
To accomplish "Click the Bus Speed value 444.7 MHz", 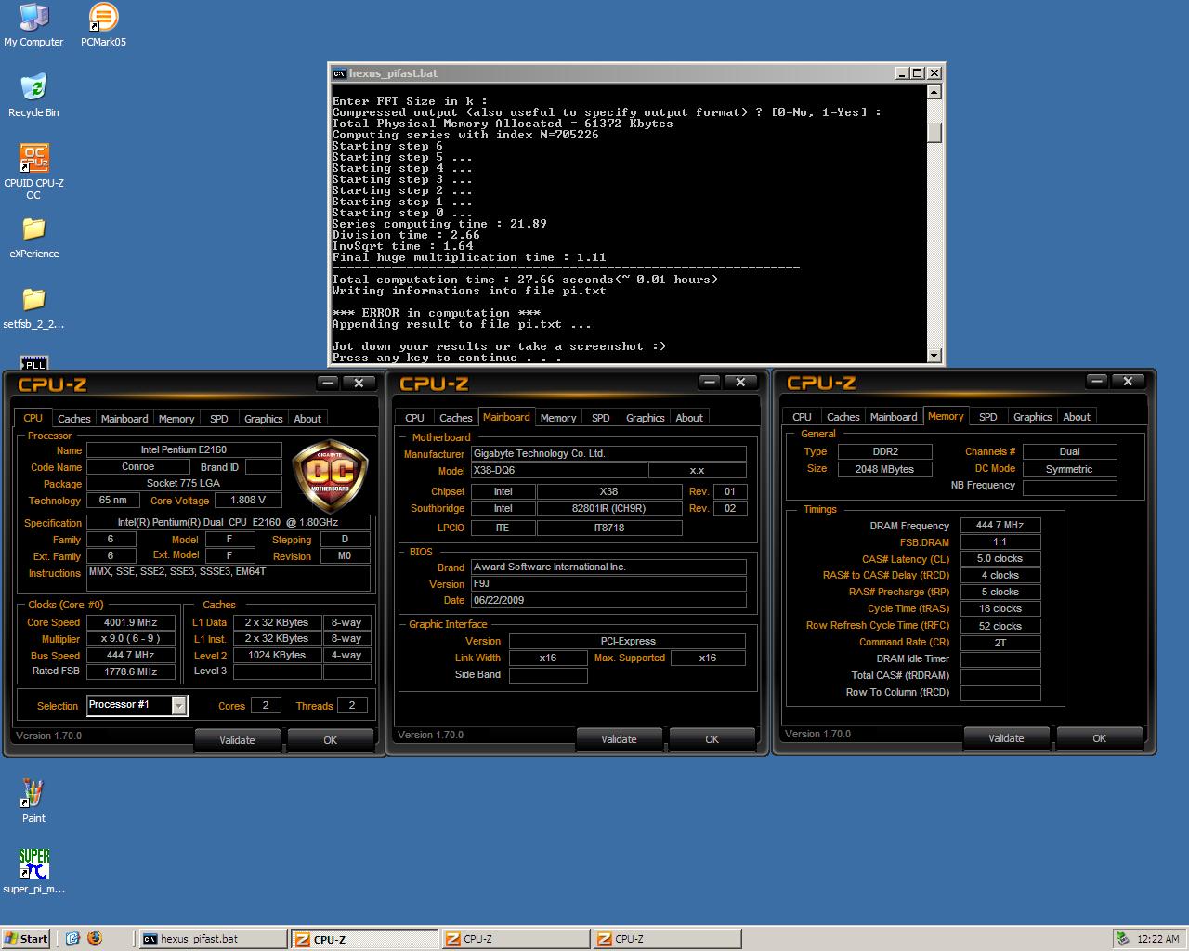I will coord(131,655).
